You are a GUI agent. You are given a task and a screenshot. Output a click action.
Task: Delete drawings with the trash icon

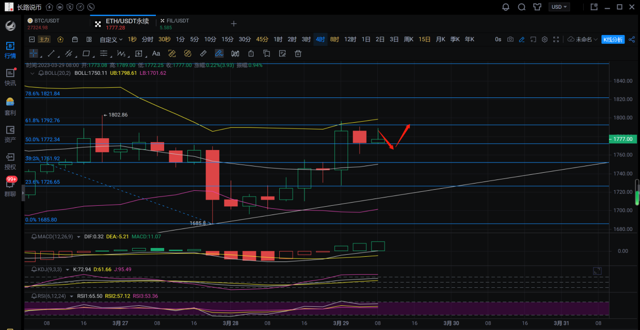coord(298,54)
